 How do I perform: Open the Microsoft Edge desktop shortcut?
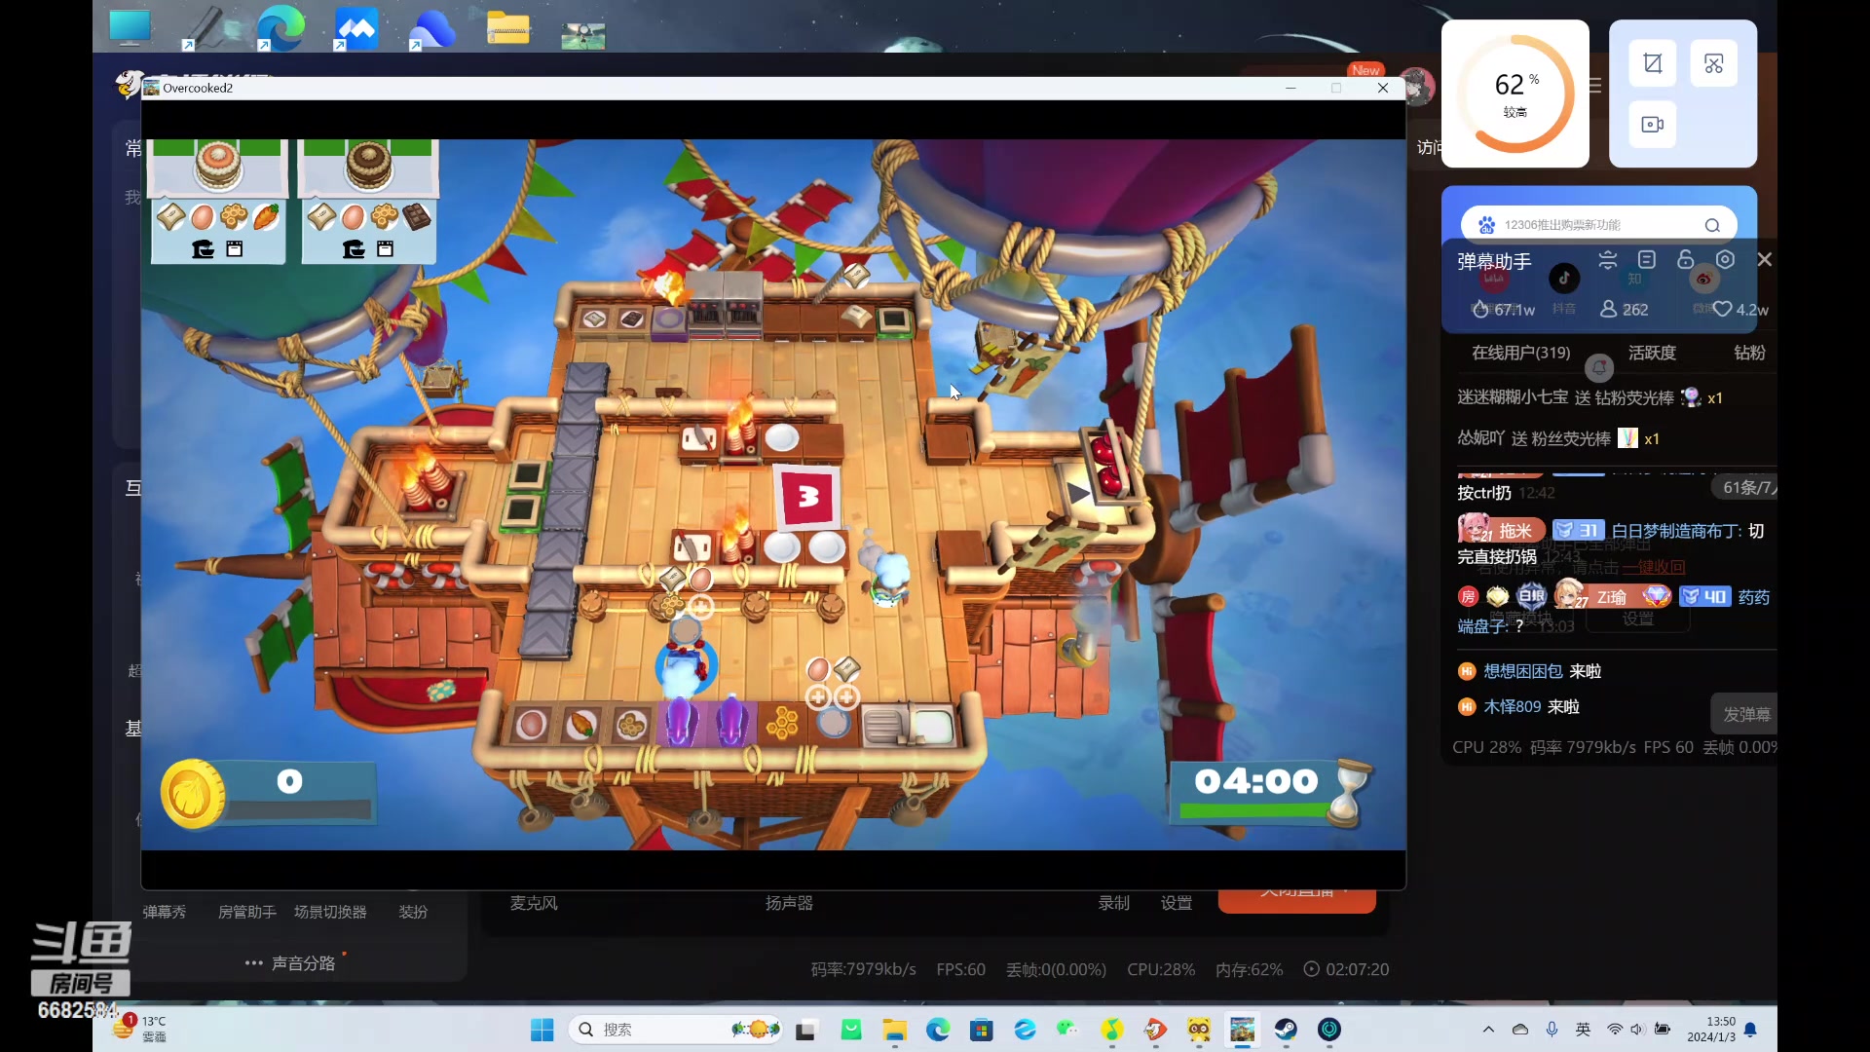tap(280, 26)
